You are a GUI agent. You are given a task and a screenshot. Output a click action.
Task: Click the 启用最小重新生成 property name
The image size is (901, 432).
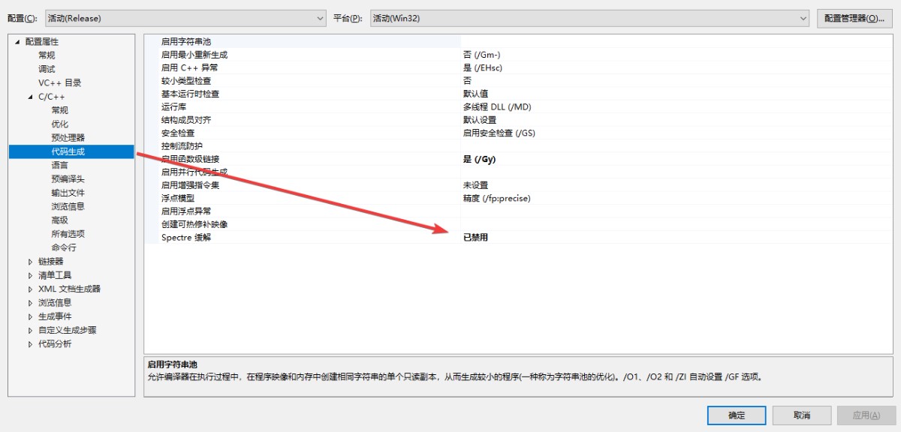pyautogui.click(x=194, y=55)
